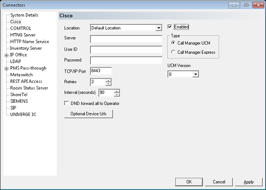
Task: Select Inventory Server connector
Action: 26,48
